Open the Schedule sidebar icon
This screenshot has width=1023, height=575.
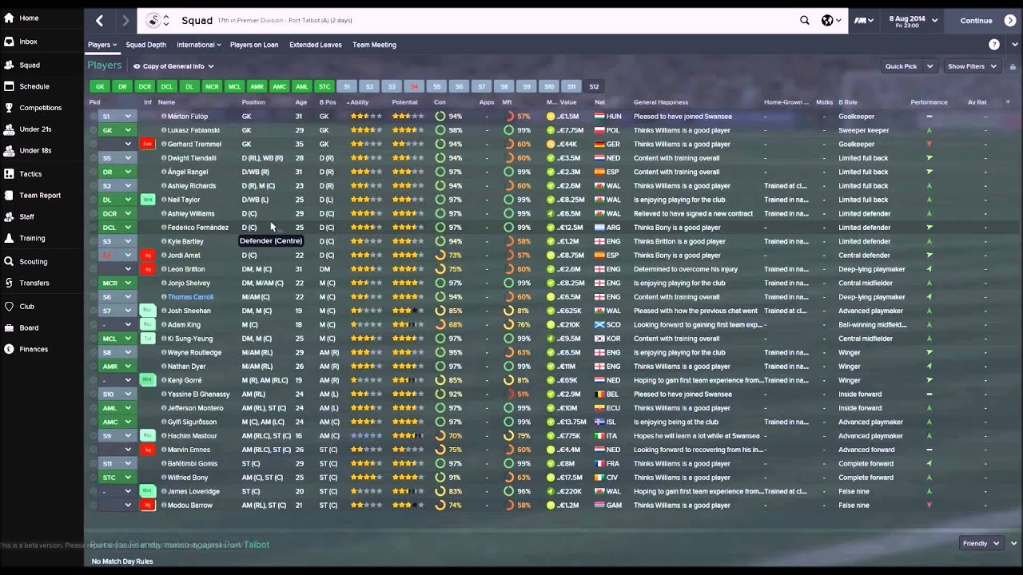pyautogui.click(x=9, y=86)
